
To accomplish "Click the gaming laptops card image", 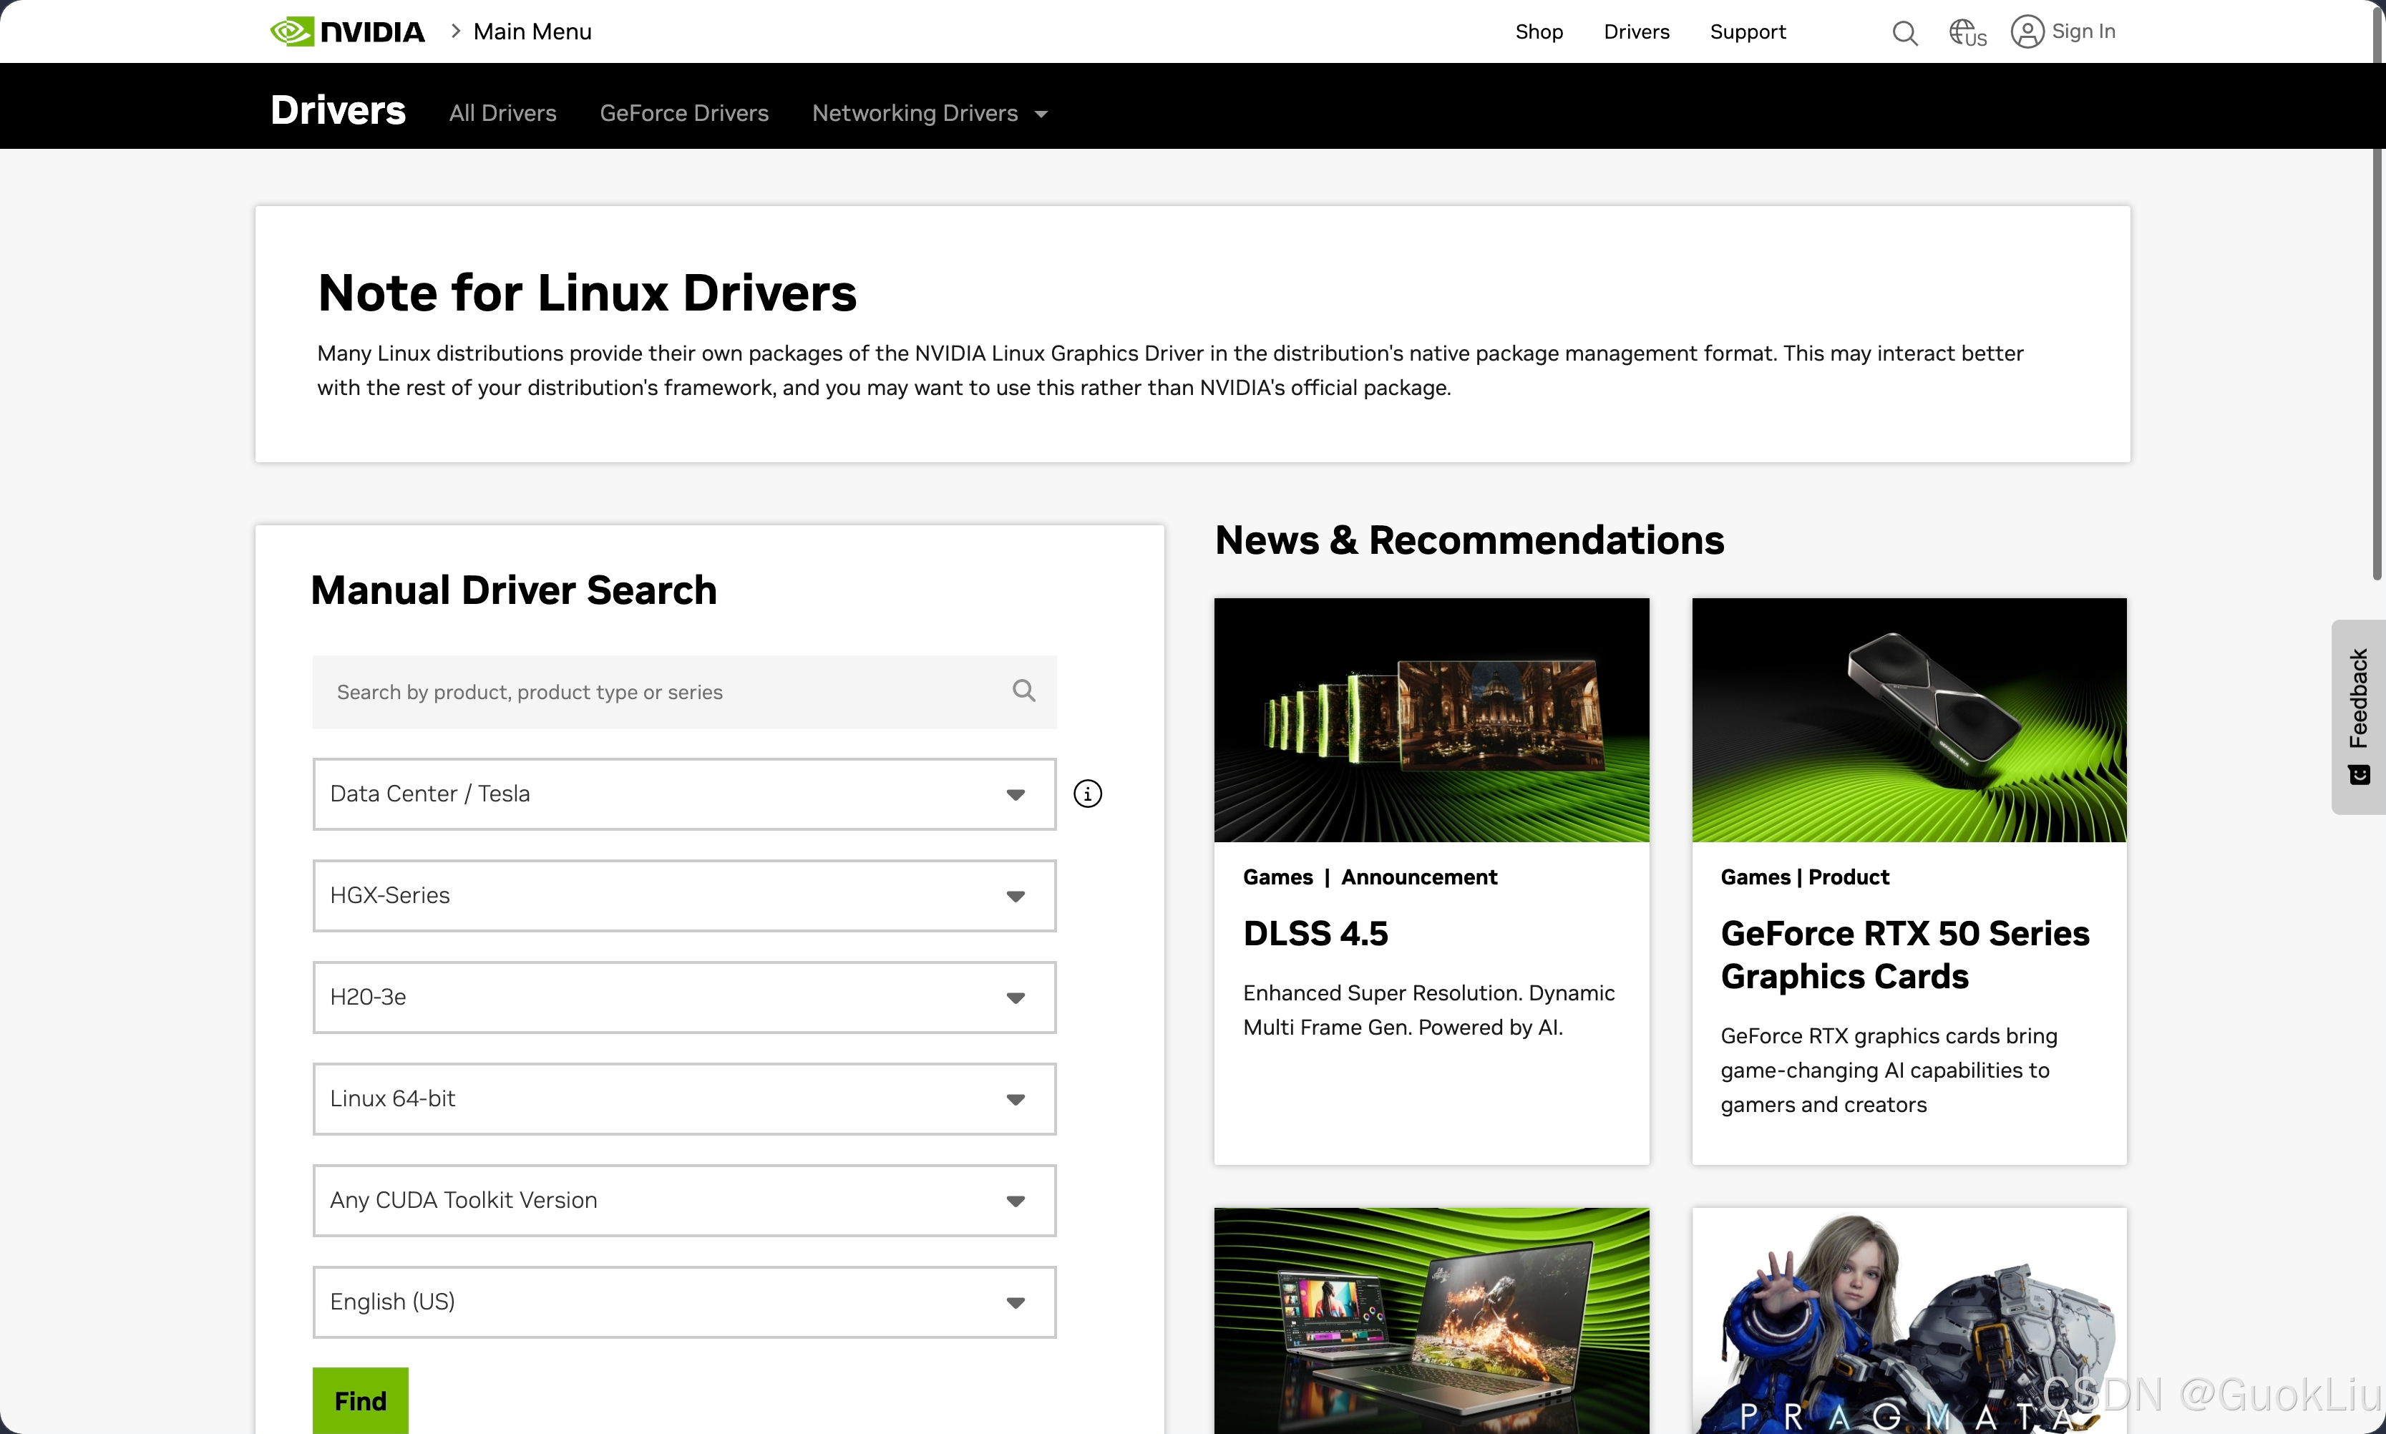I will pyautogui.click(x=1431, y=1320).
